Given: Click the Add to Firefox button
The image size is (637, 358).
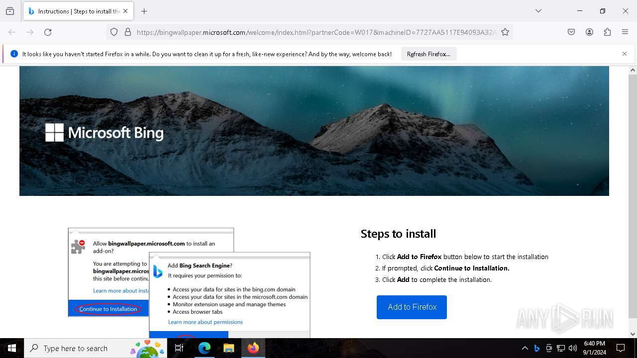Looking at the screenshot, I should click(412, 307).
